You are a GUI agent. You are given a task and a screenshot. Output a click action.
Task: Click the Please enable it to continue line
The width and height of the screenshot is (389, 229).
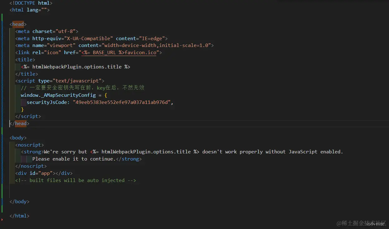coord(87,159)
